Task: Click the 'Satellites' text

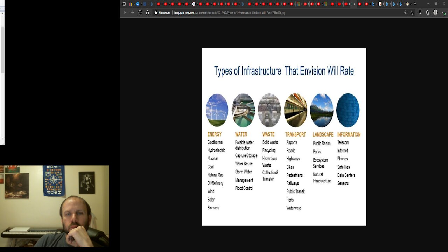Action: (344, 167)
